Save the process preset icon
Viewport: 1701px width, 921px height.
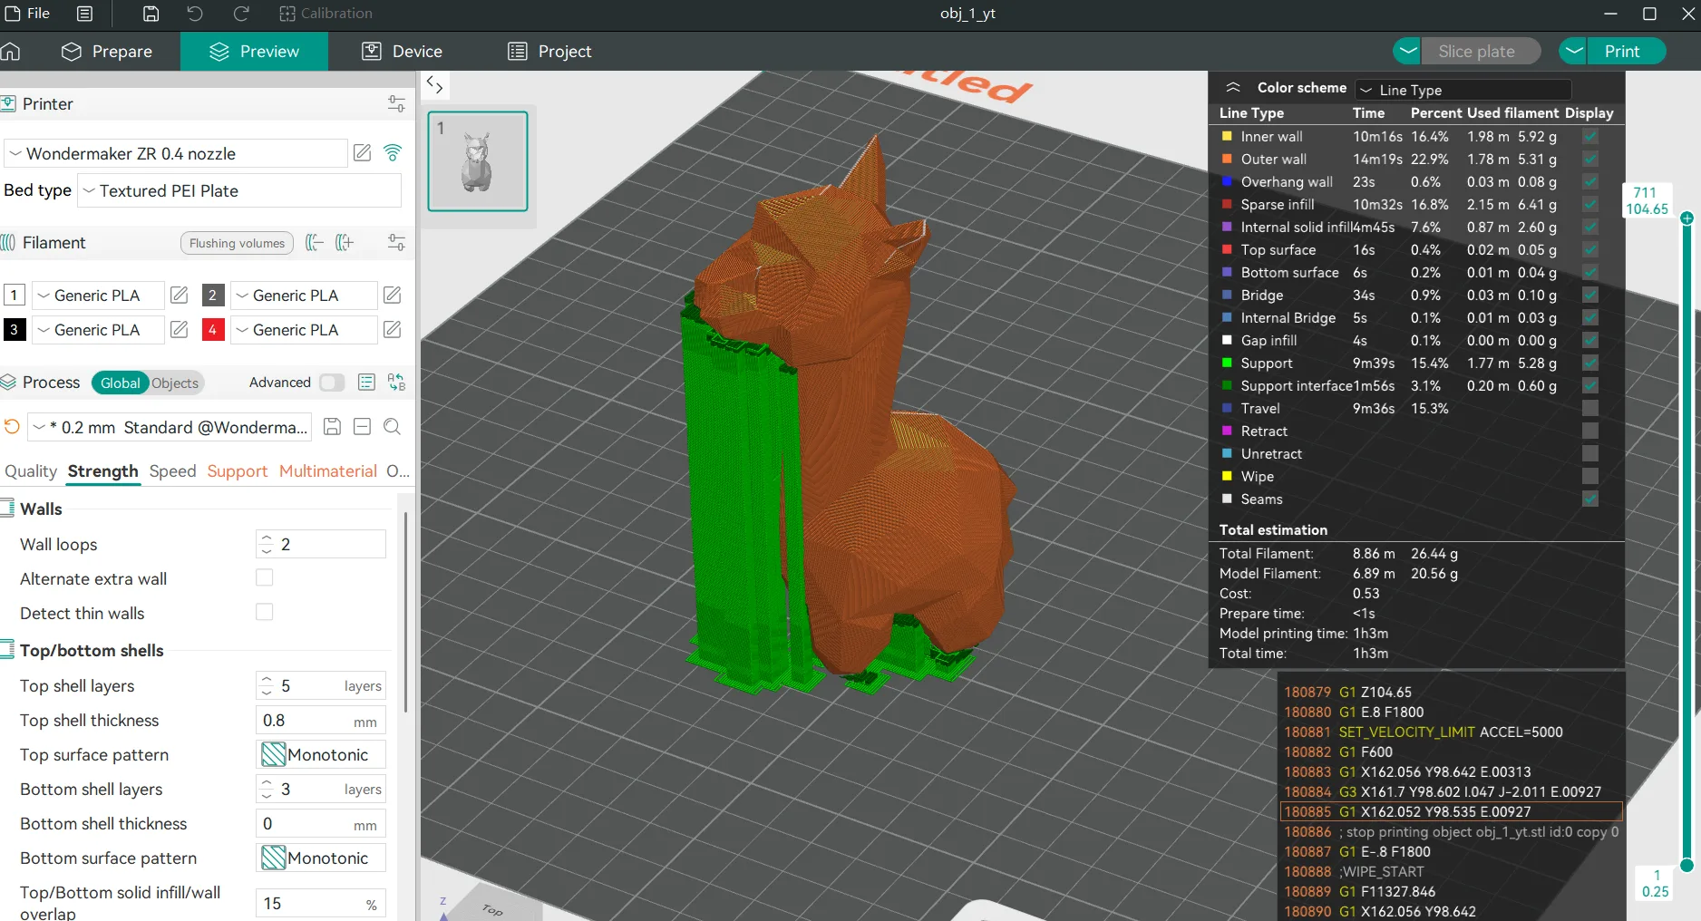pyautogui.click(x=332, y=427)
